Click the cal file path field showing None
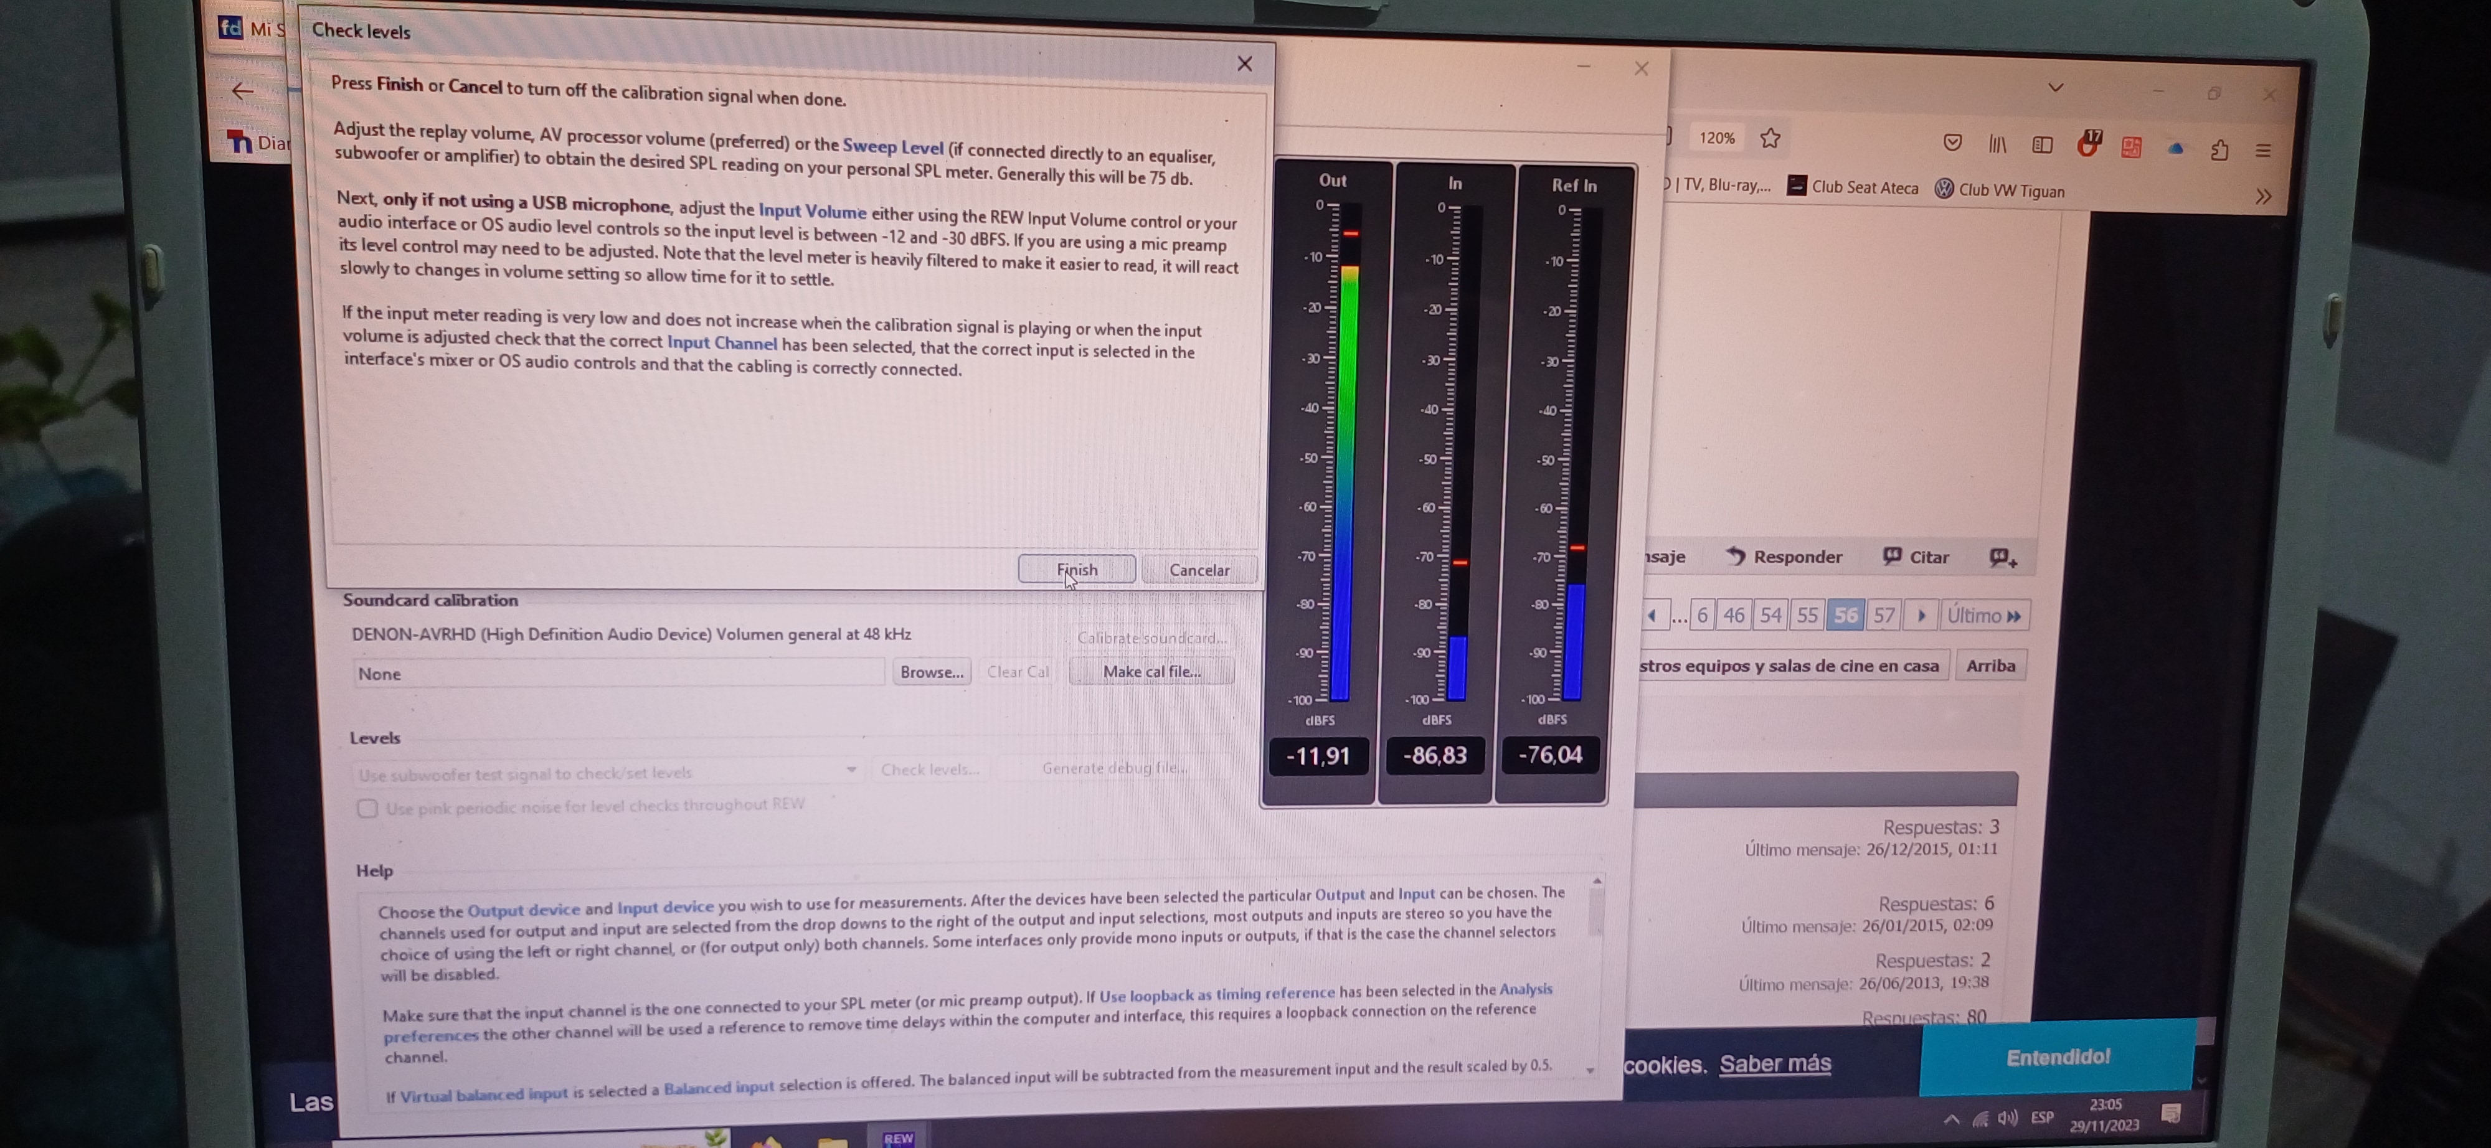Image resolution: width=2491 pixels, height=1148 pixels. (618, 674)
